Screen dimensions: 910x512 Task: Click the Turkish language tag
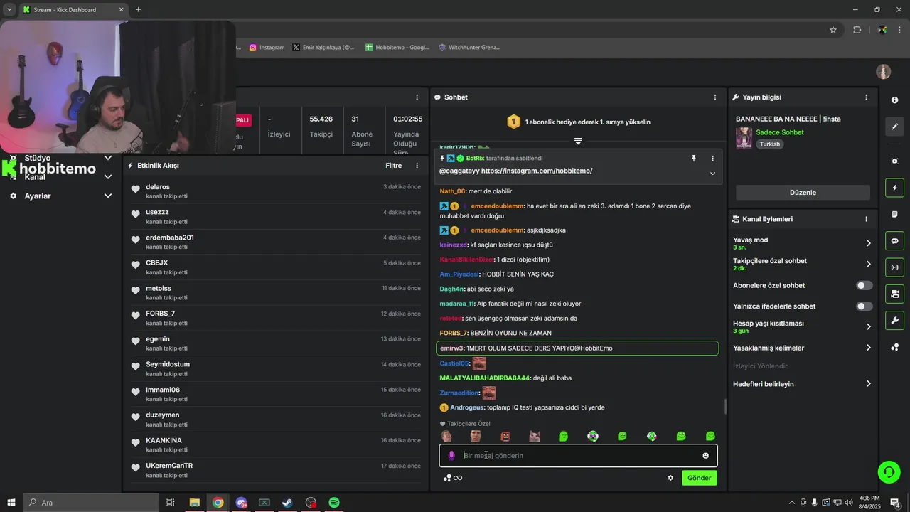769,144
